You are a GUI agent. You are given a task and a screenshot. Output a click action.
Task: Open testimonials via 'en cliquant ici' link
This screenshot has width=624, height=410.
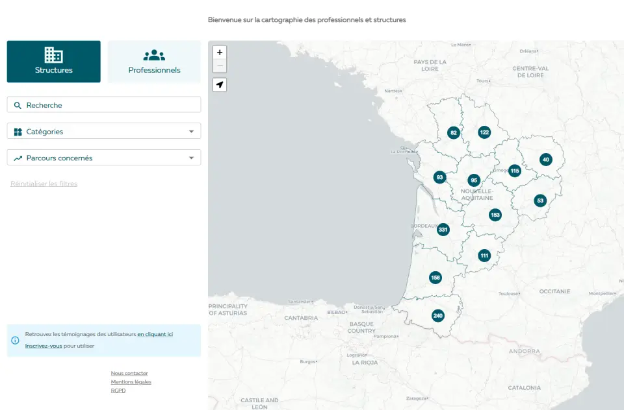point(155,335)
